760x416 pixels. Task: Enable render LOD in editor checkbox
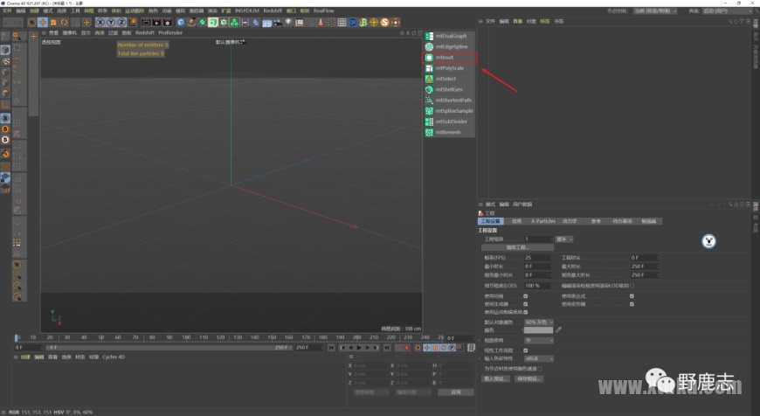[632, 286]
